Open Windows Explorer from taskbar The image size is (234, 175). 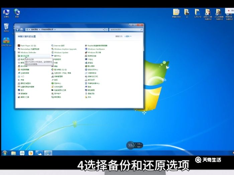[13, 153]
